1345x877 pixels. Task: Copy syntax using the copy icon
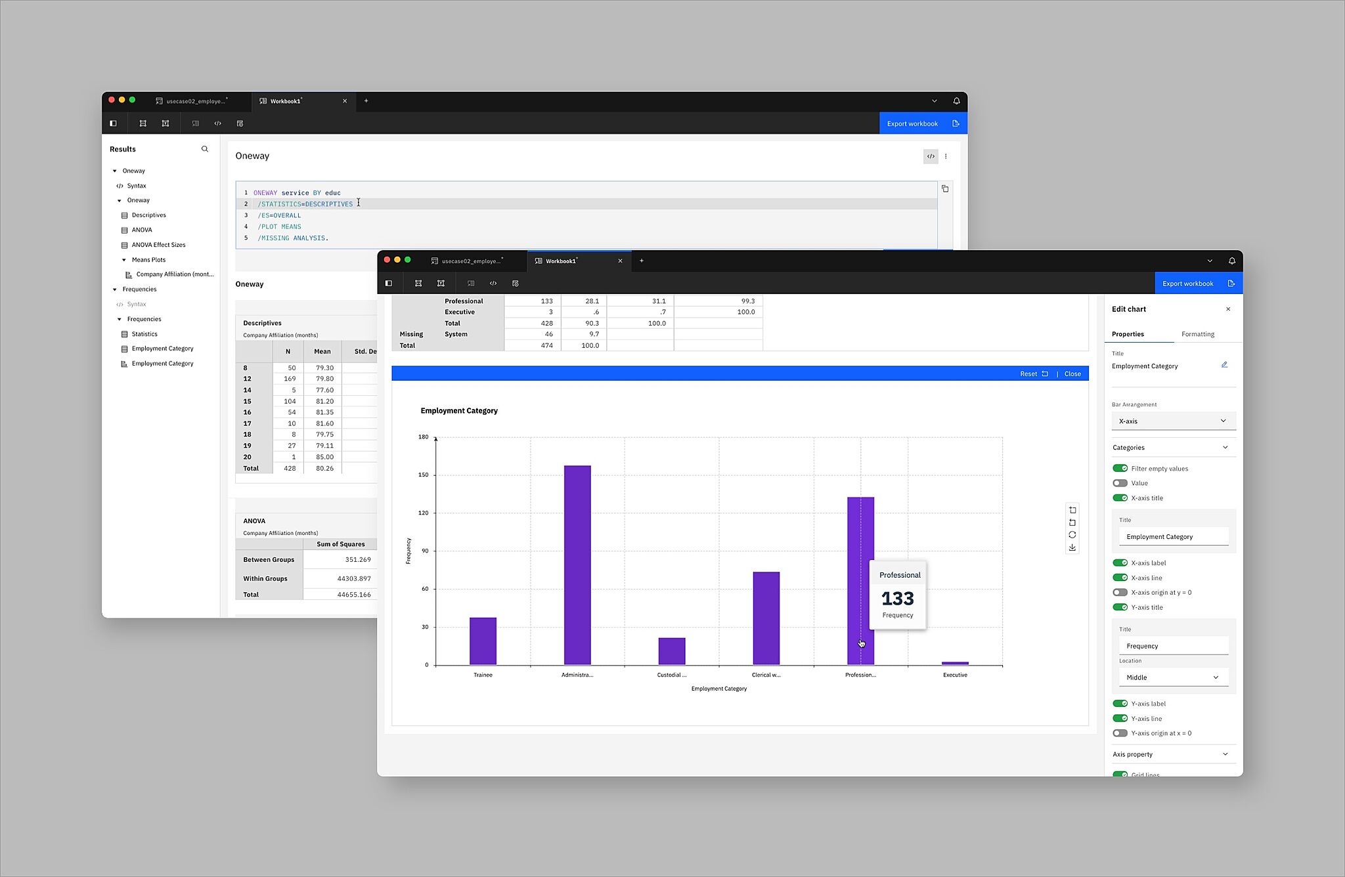945,189
